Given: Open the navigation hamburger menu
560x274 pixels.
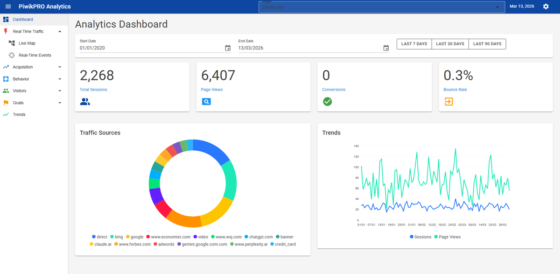Looking at the screenshot, I should [x=7, y=7].
